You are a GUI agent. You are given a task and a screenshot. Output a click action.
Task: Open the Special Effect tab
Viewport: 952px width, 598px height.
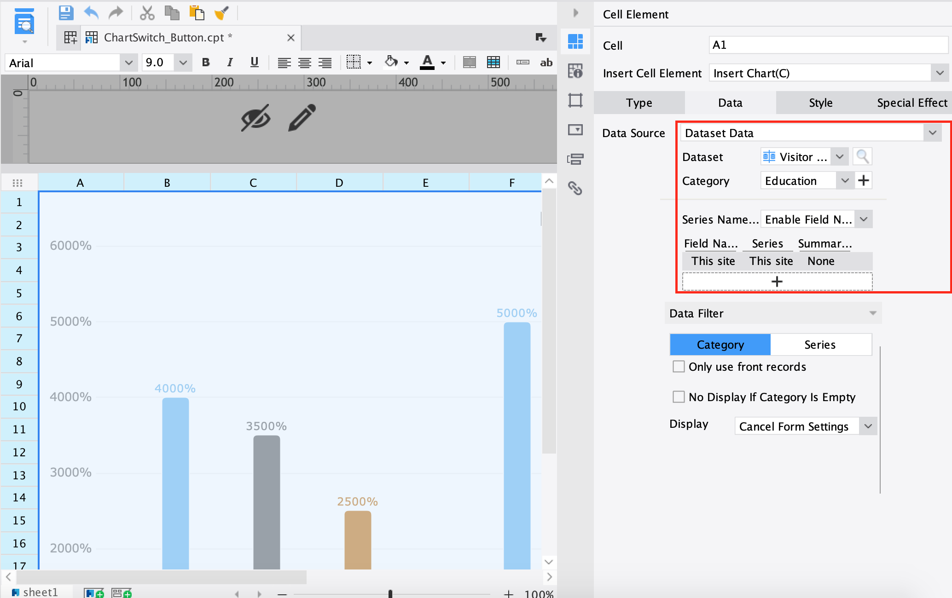tap(911, 103)
